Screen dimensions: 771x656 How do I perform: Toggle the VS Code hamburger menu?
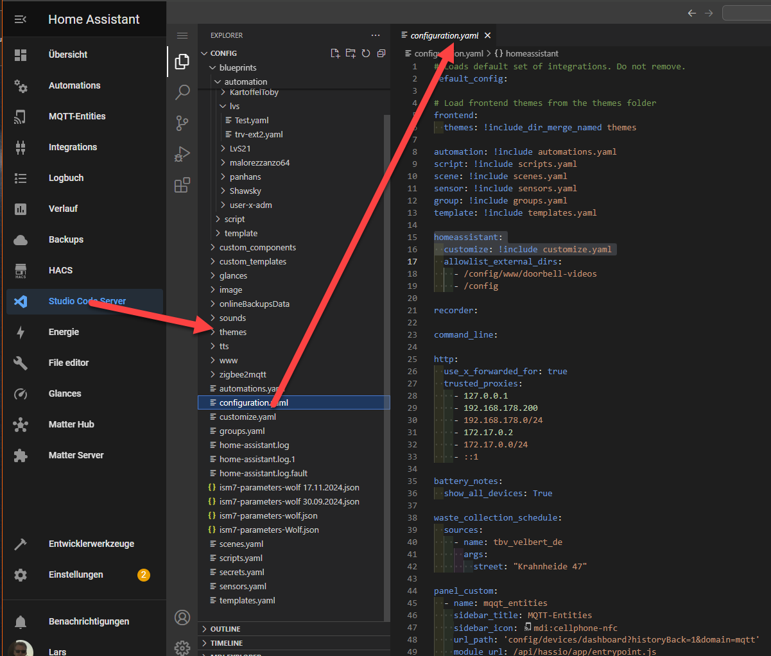point(182,35)
